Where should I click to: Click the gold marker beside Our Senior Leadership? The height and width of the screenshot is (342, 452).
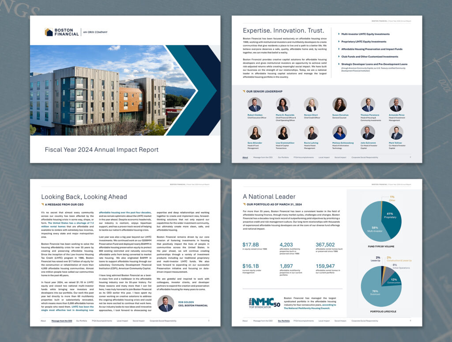click(244, 91)
